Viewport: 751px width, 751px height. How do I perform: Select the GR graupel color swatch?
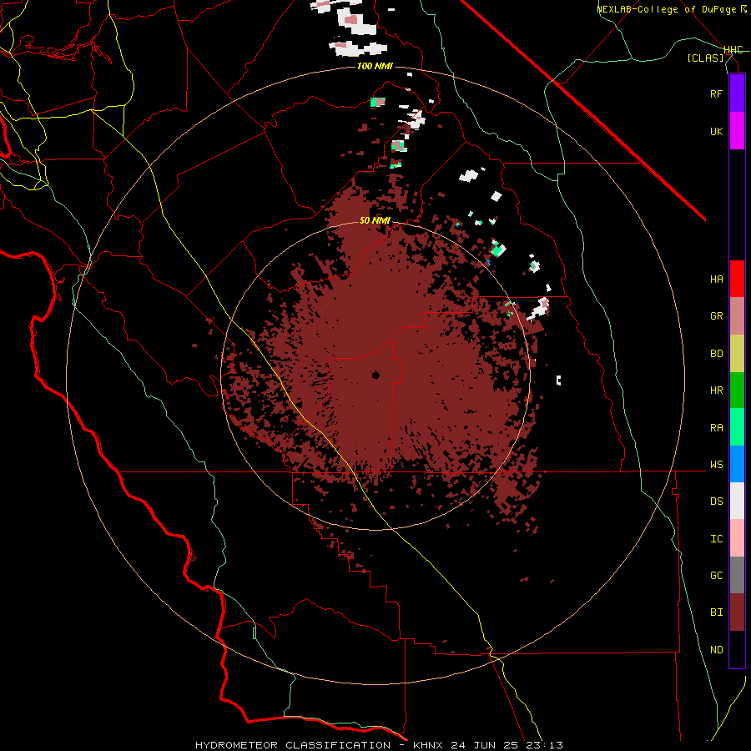[737, 316]
